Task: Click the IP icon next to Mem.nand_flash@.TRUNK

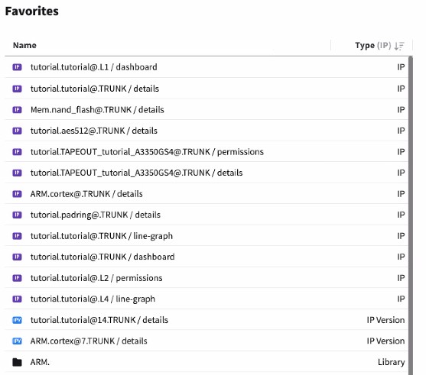Action: click(17, 110)
